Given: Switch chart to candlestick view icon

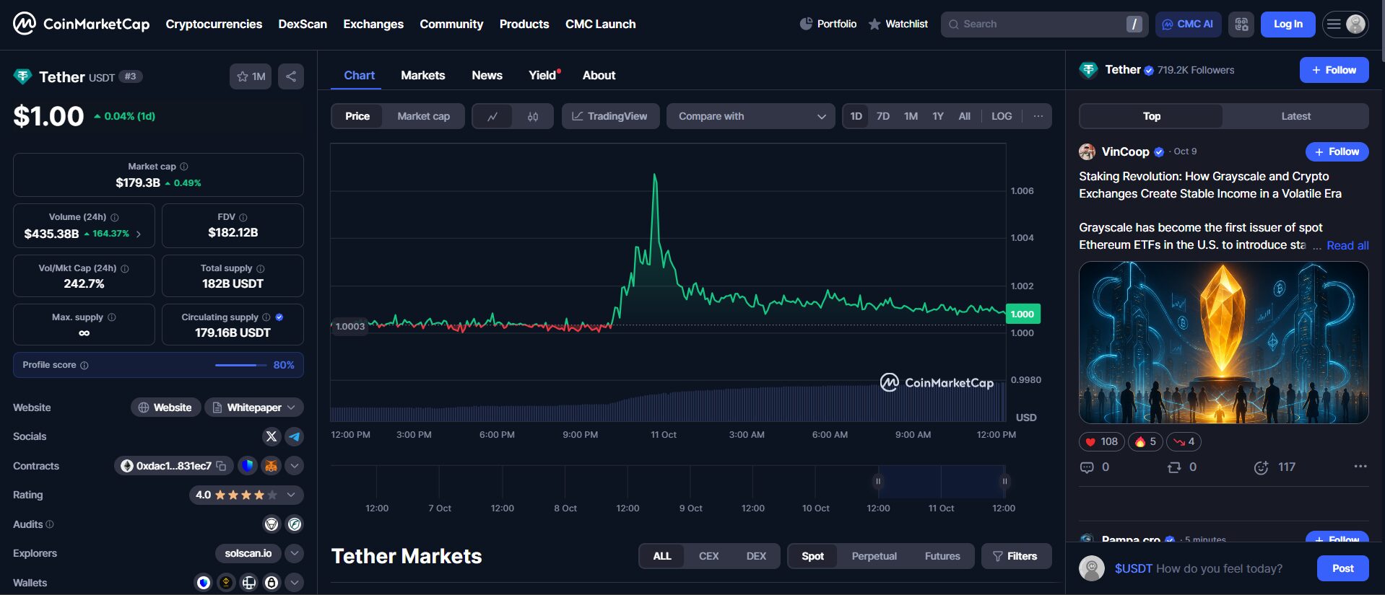Looking at the screenshot, I should (x=533, y=116).
